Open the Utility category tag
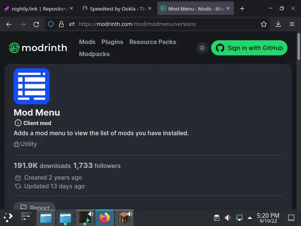Viewport: 301px width, 226px height. [x=25, y=144]
